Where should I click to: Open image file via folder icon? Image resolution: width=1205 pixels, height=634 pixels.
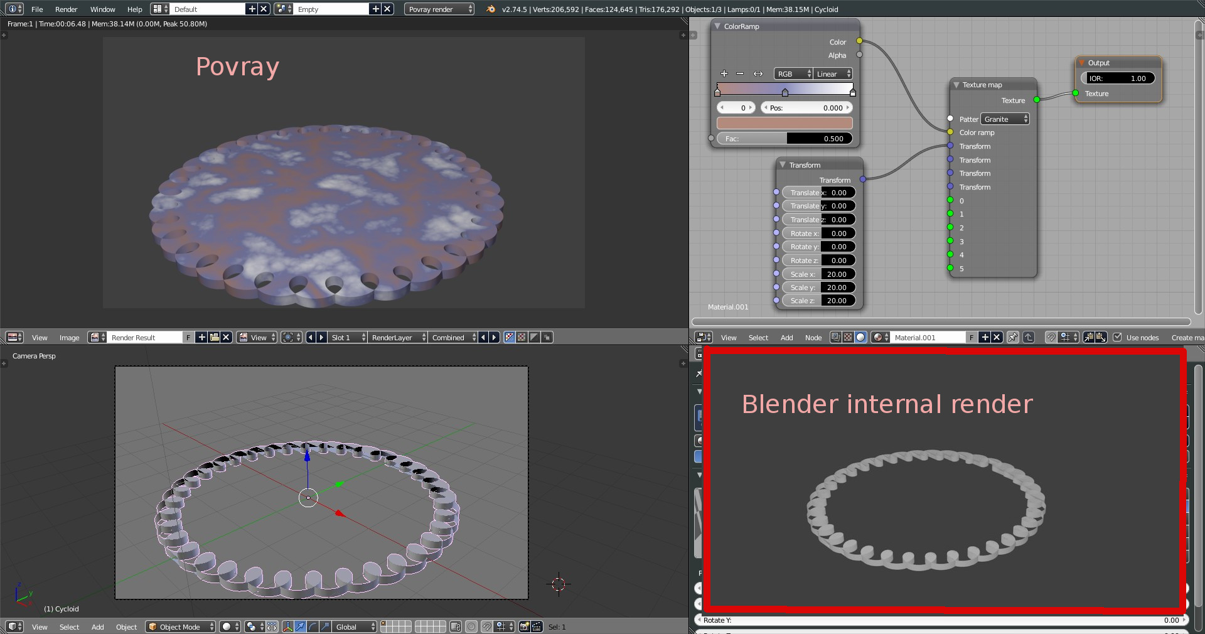[215, 337]
